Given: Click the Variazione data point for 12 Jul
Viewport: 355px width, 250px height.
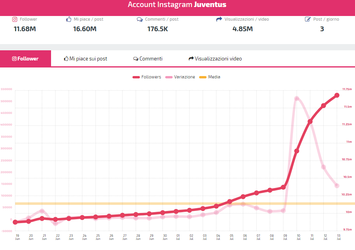Looking at the screenshot, I should coord(323,167).
